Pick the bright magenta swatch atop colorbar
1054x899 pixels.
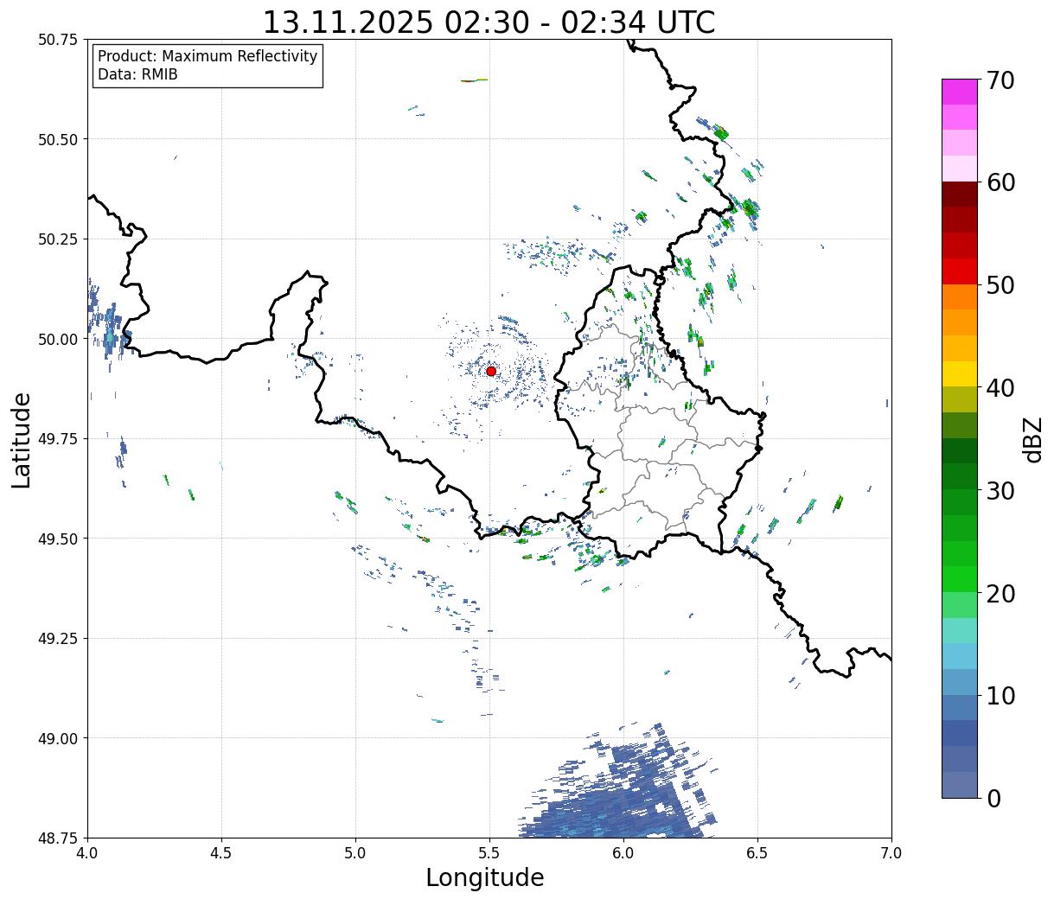click(x=959, y=92)
